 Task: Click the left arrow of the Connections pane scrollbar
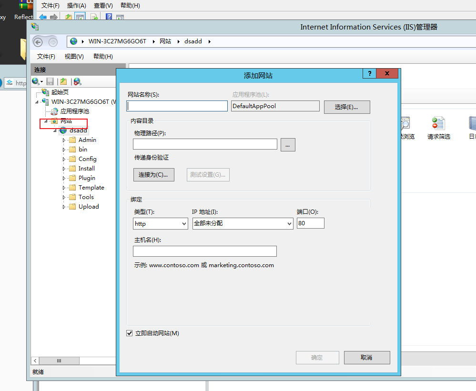click(35, 361)
